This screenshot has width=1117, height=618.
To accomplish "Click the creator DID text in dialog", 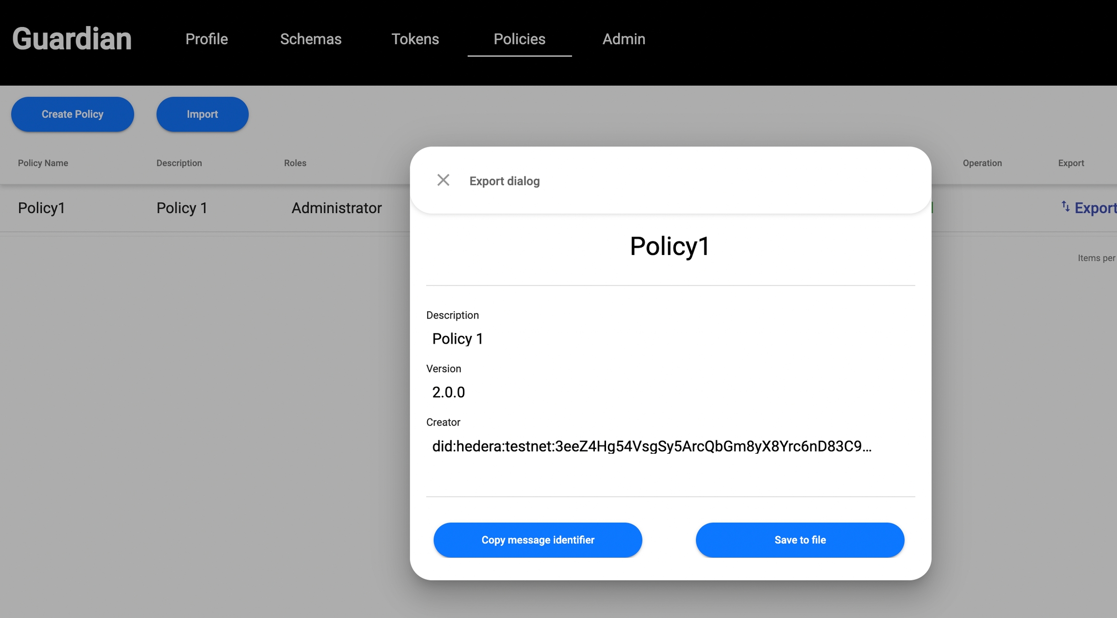I will [651, 446].
